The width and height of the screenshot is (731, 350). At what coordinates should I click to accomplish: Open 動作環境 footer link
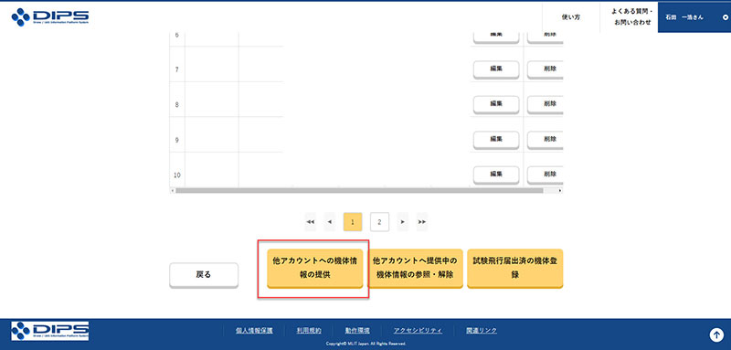pos(357,331)
